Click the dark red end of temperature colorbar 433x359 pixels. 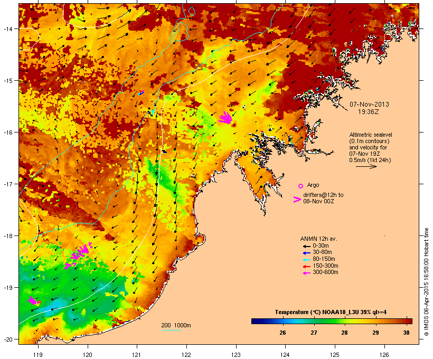tap(408, 321)
